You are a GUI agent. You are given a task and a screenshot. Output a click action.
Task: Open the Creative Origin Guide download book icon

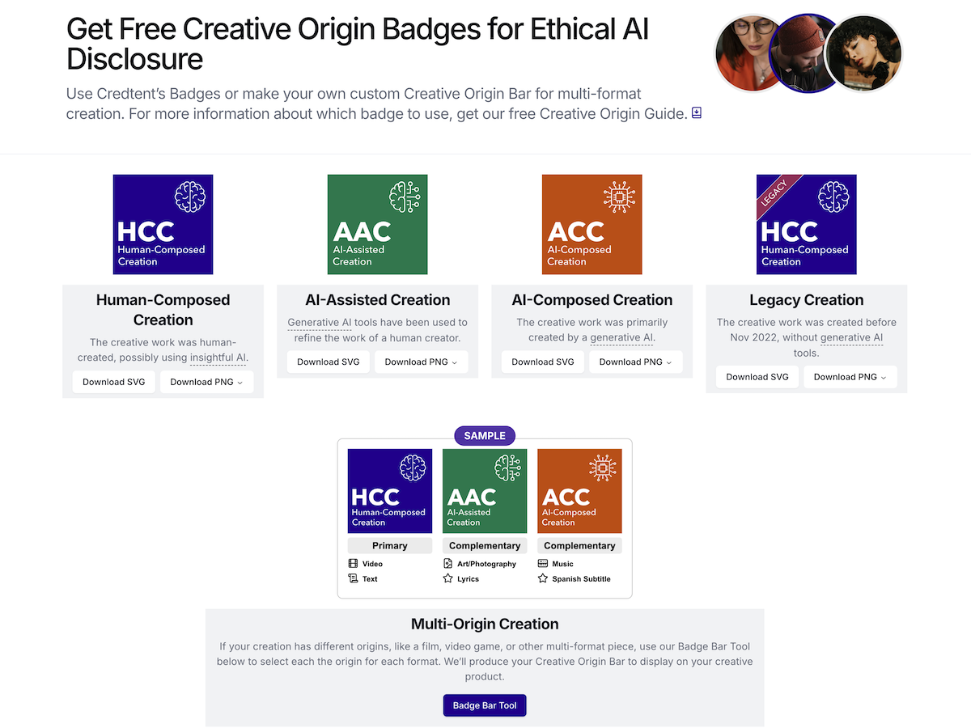697,112
